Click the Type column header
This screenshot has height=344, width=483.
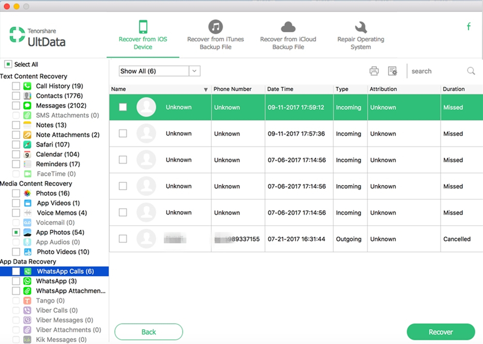[x=351, y=89]
